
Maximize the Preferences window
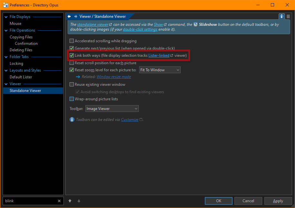272,5
